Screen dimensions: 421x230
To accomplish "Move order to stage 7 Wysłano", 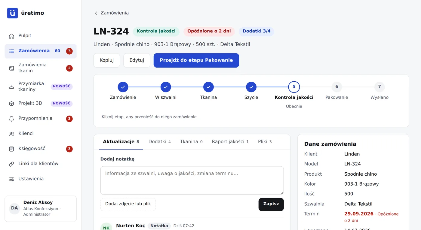I will (x=380, y=87).
